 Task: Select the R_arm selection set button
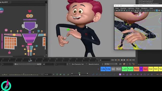[x=130, y=69]
